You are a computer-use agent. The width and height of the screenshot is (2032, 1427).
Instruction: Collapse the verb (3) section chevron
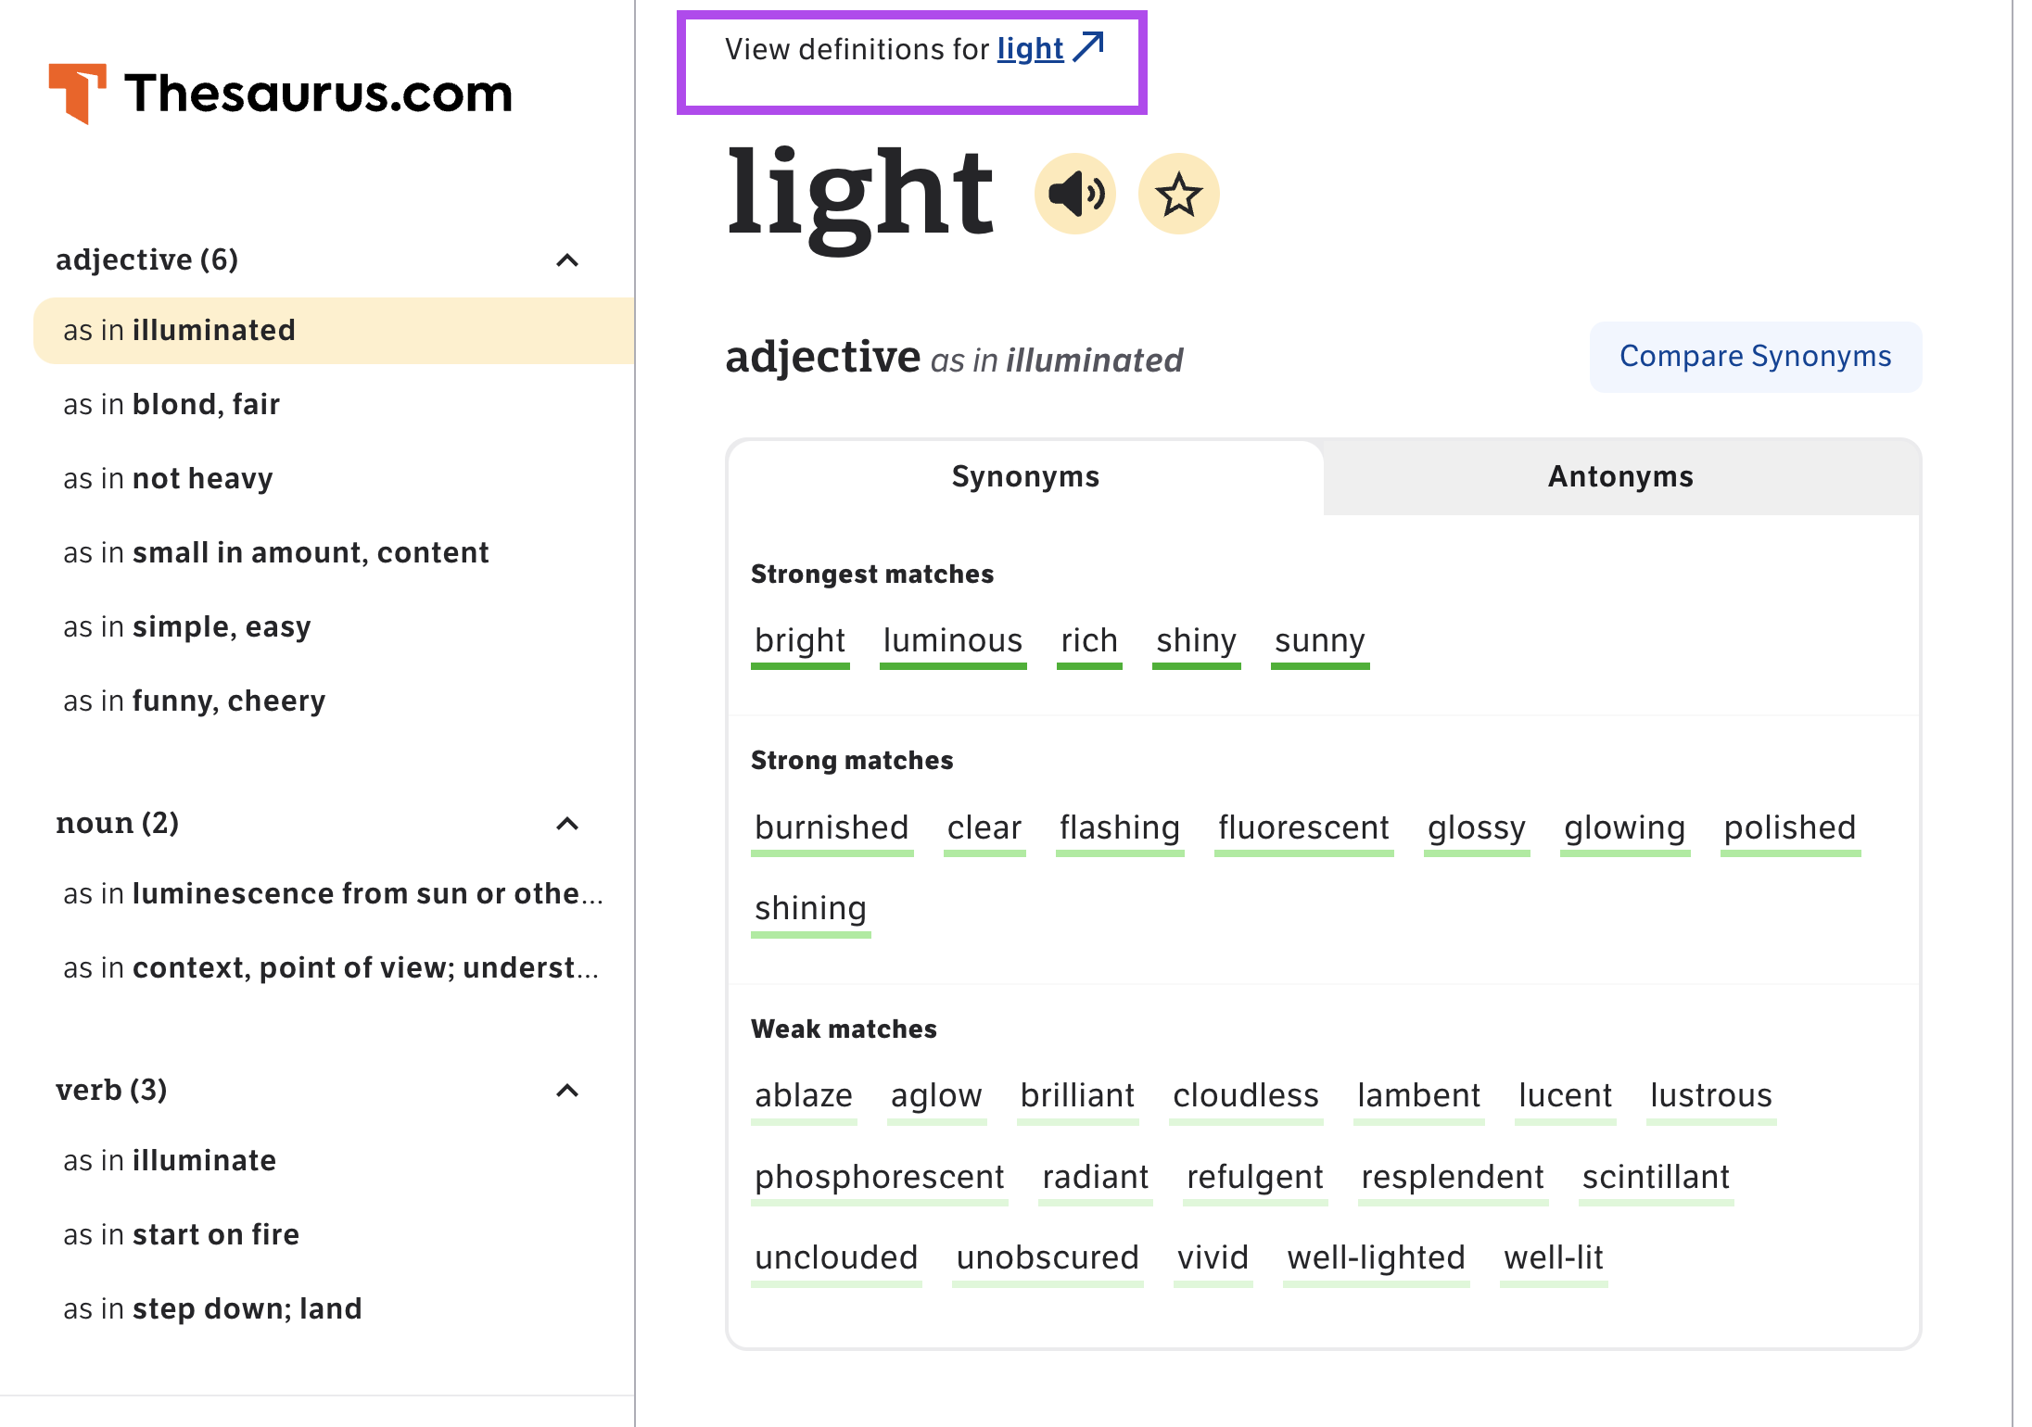[x=567, y=1091]
